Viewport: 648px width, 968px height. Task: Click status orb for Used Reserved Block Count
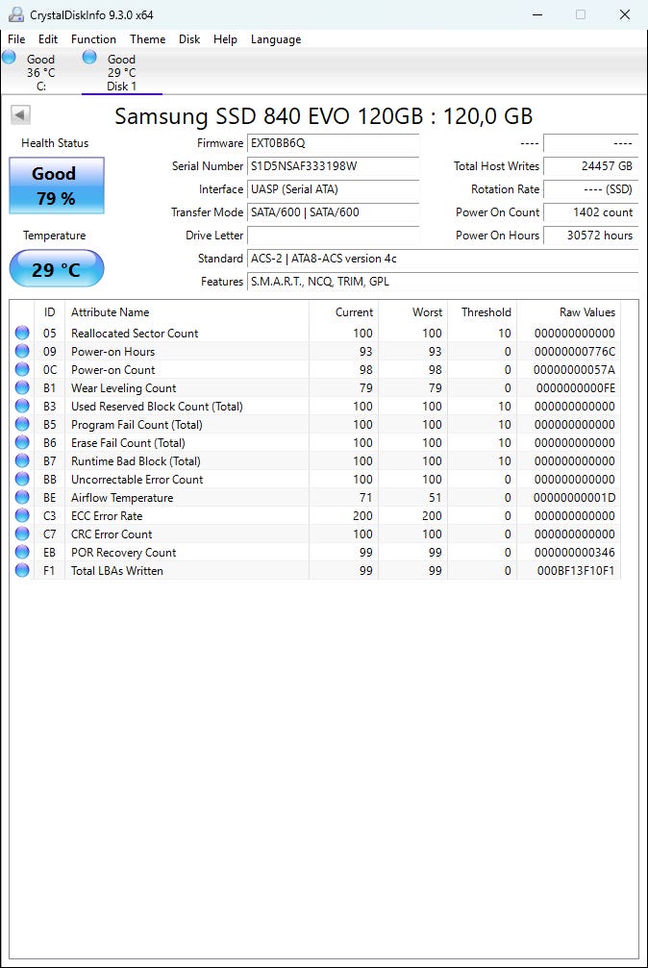22,406
